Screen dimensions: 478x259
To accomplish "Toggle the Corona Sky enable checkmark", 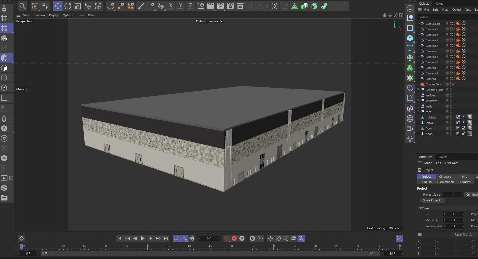I will click(453, 84).
